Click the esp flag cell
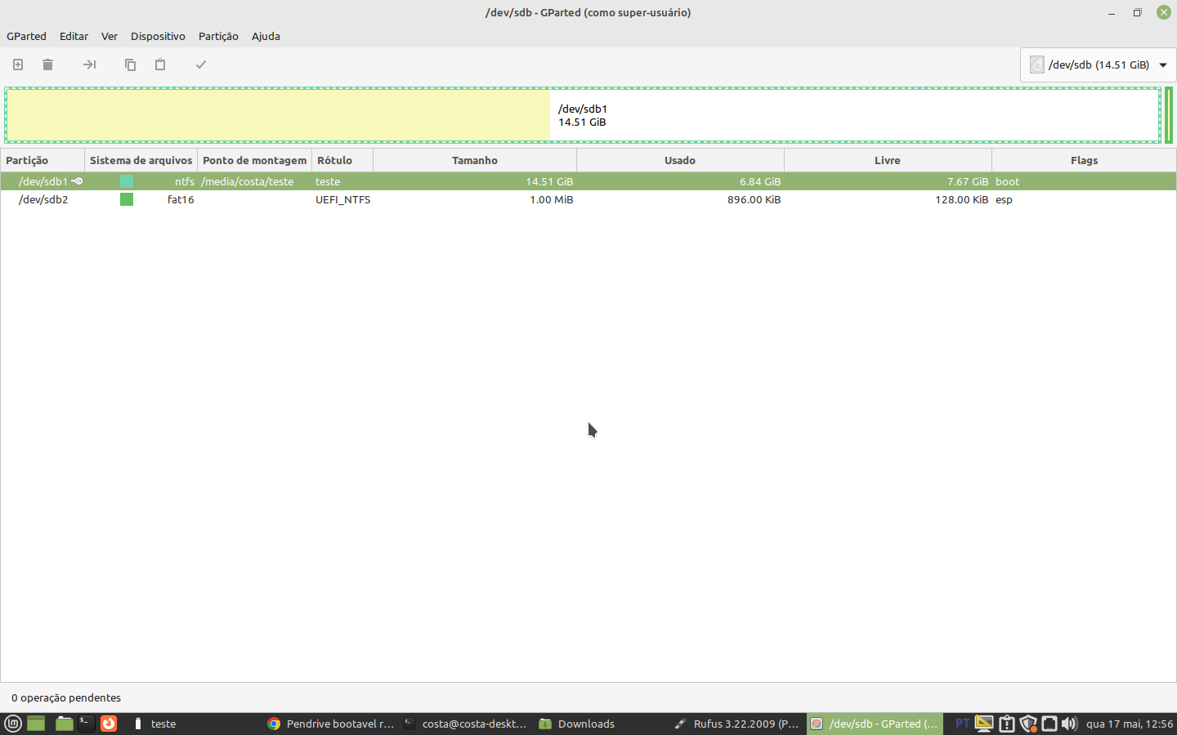Image resolution: width=1177 pixels, height=735 pixels. (1004, 199)
